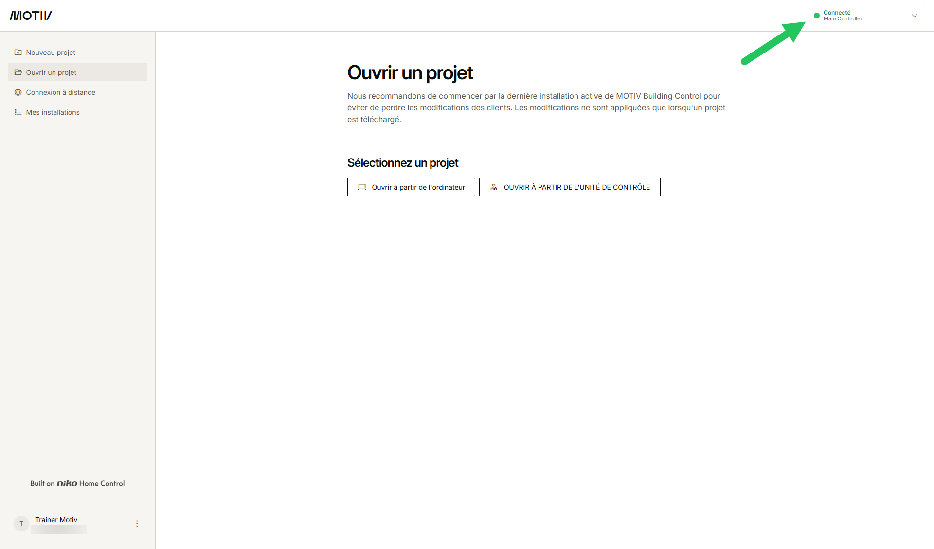Click the Nouveau projet folder icon

coord(18,53)
